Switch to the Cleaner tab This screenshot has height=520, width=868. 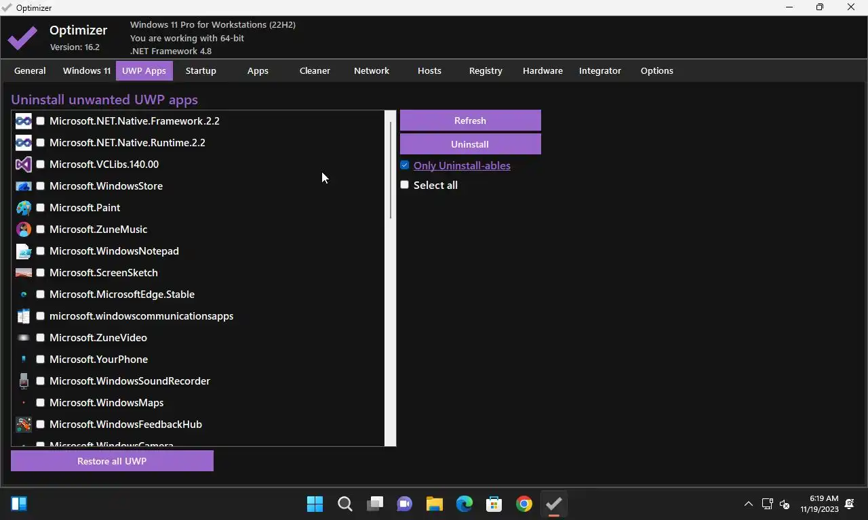click(x=315, y=70)
